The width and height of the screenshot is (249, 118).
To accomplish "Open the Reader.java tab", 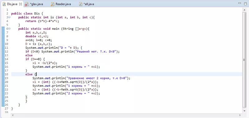I will coord(63,4).
